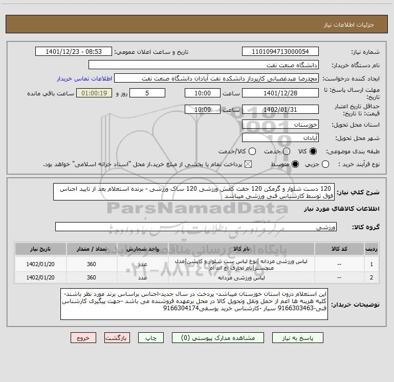Click the ردیف column header
This screenshot has width=394, height=382.
(371, 249)
